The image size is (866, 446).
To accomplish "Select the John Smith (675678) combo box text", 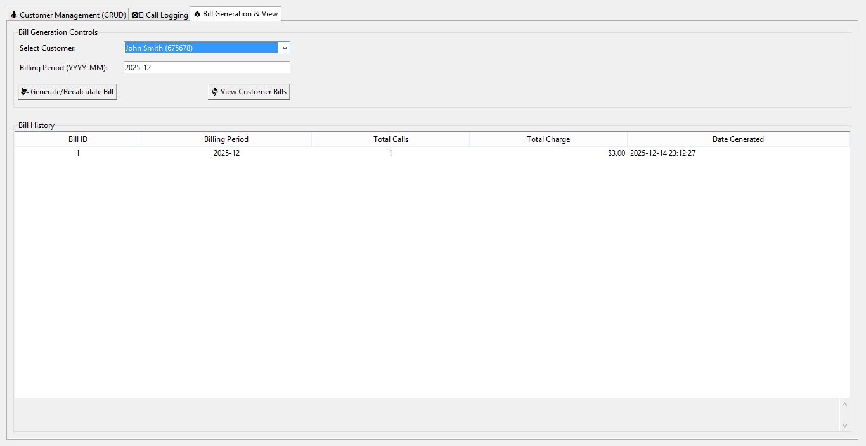I will pyautogui.click(x=200, y=48).
